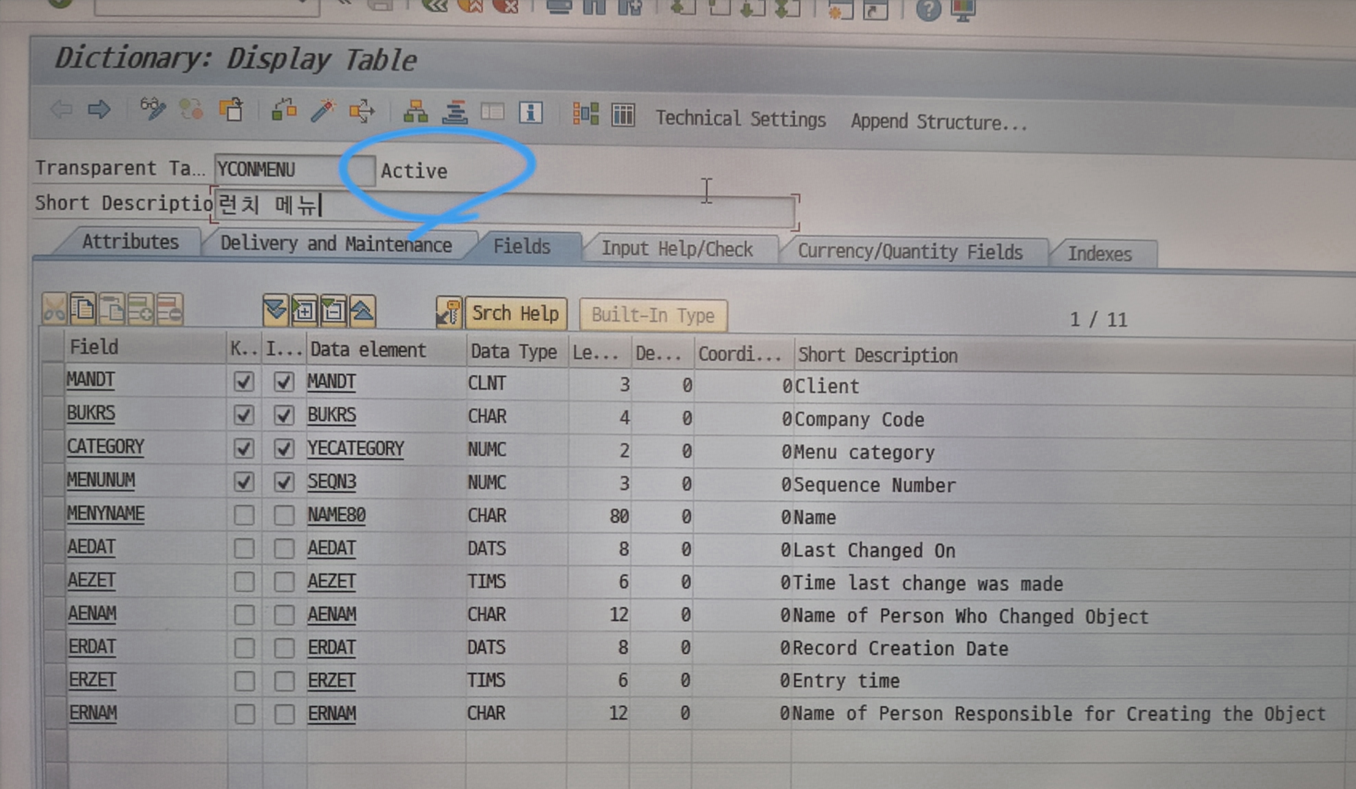Click the Data Type column header

(517, 351)
